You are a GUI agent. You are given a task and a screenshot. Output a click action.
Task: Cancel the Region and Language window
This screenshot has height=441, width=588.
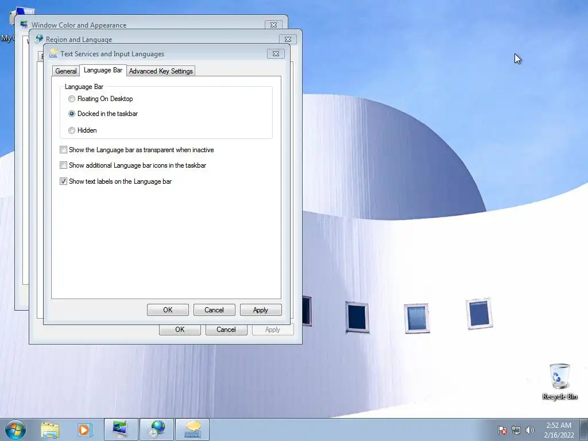tap(226, 330)
